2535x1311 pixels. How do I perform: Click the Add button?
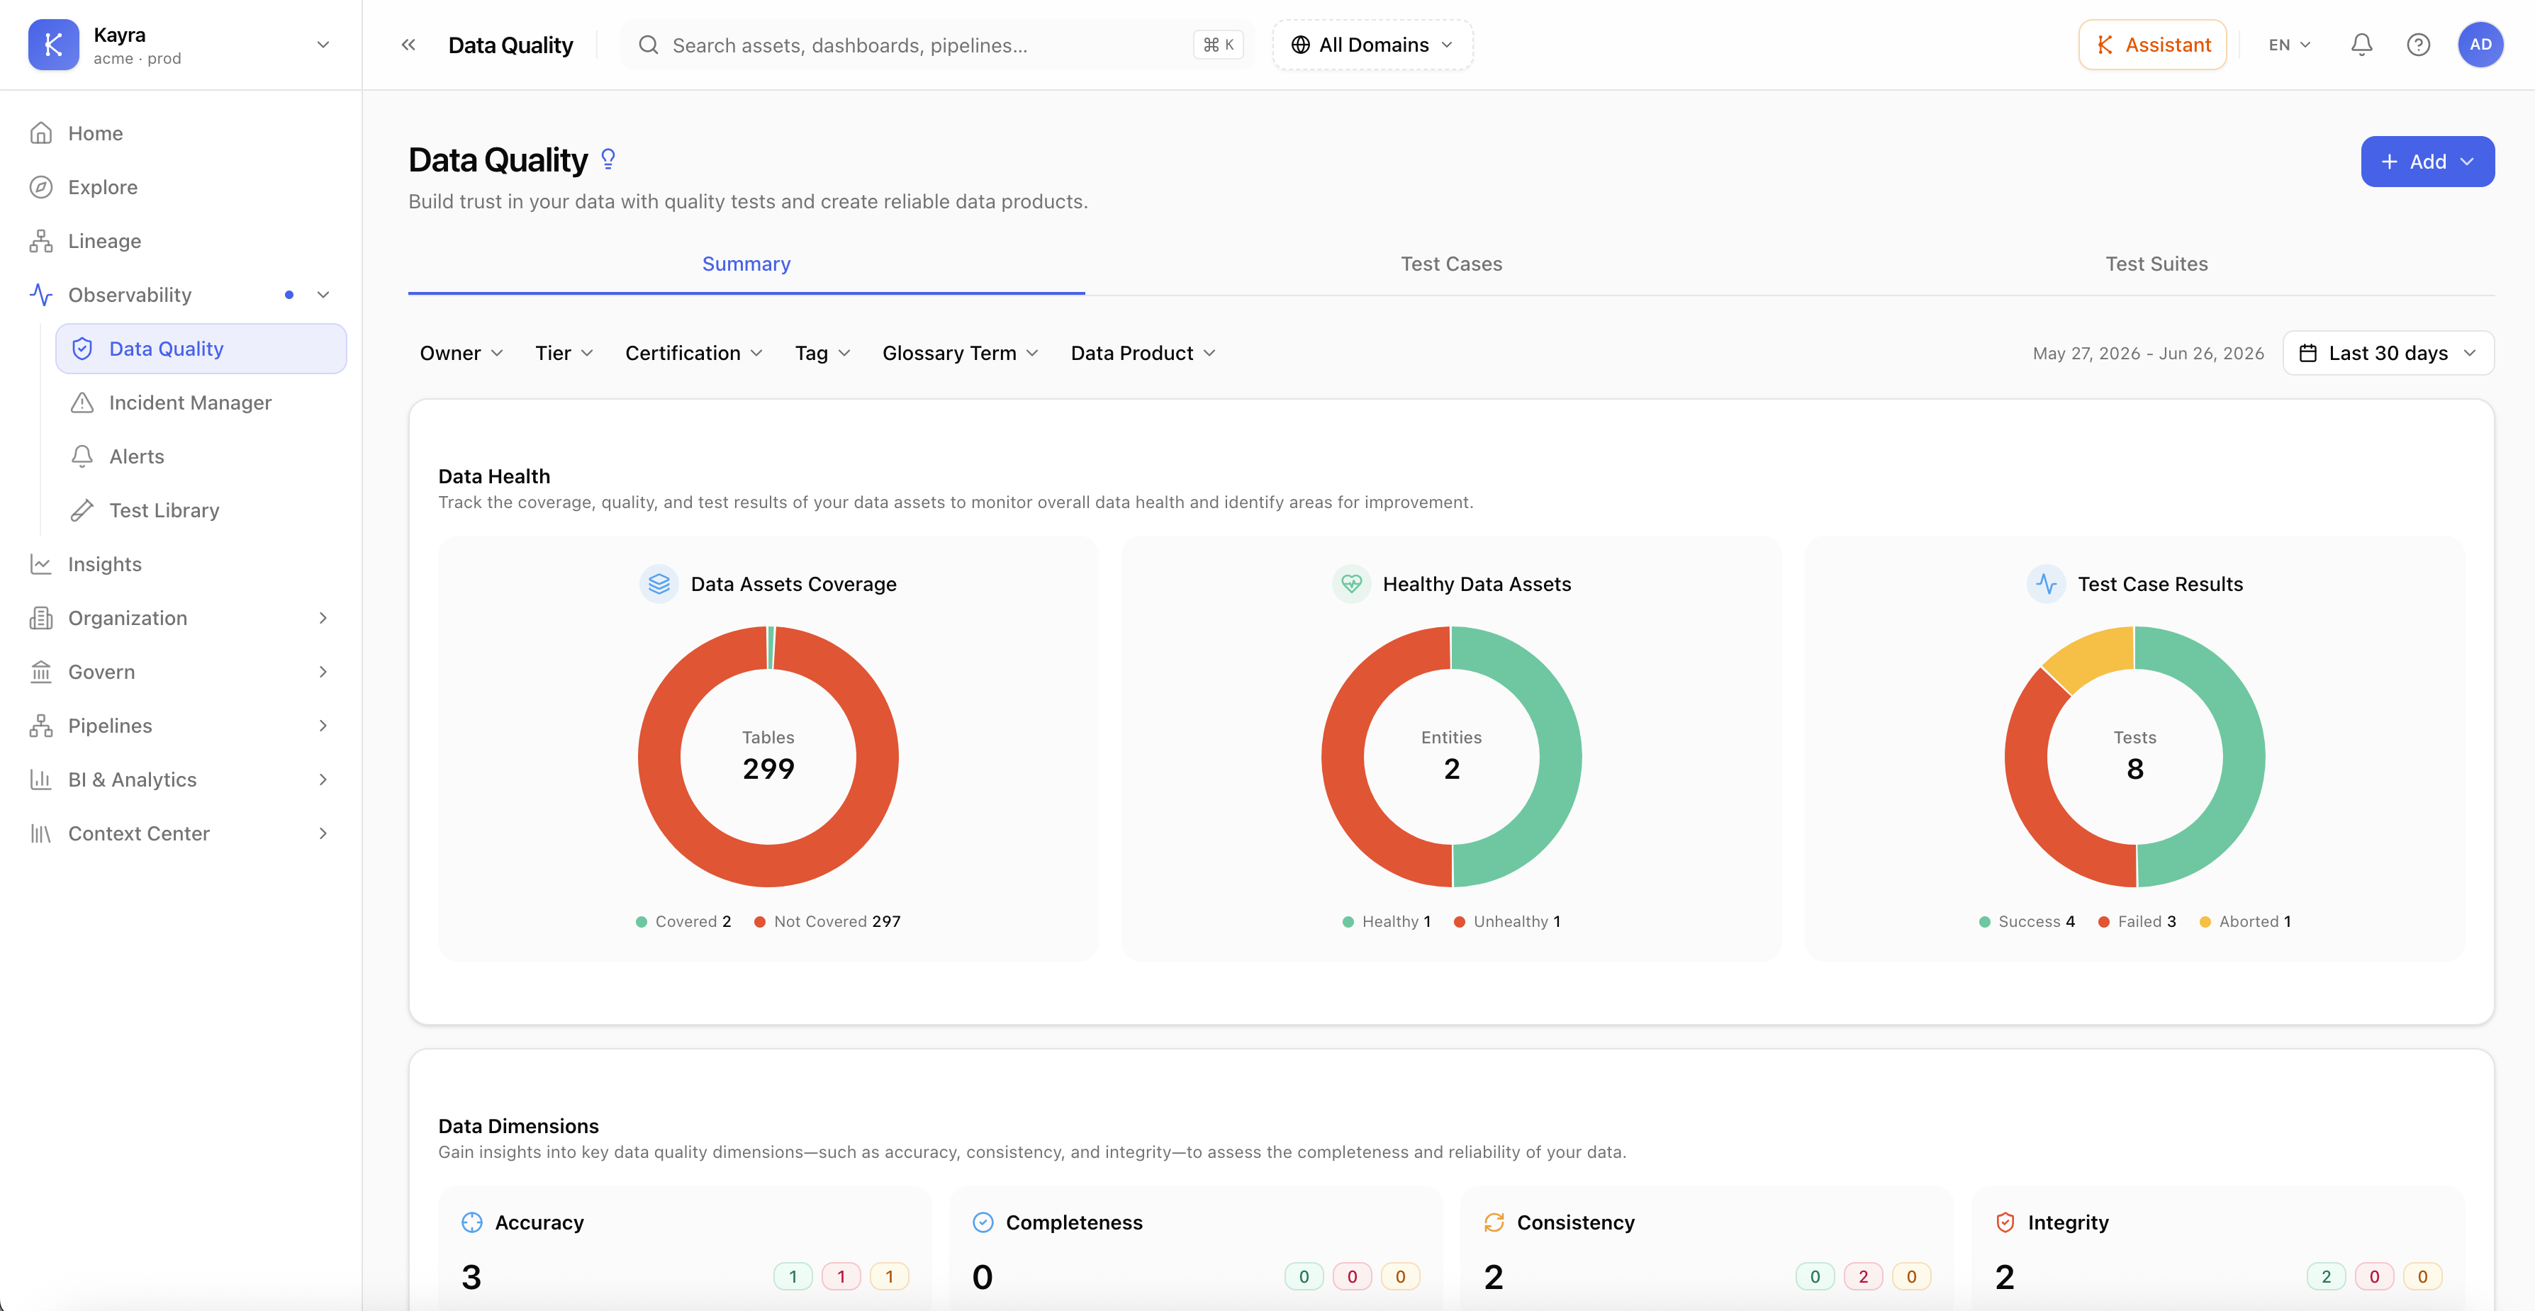tap(2427, 162)
